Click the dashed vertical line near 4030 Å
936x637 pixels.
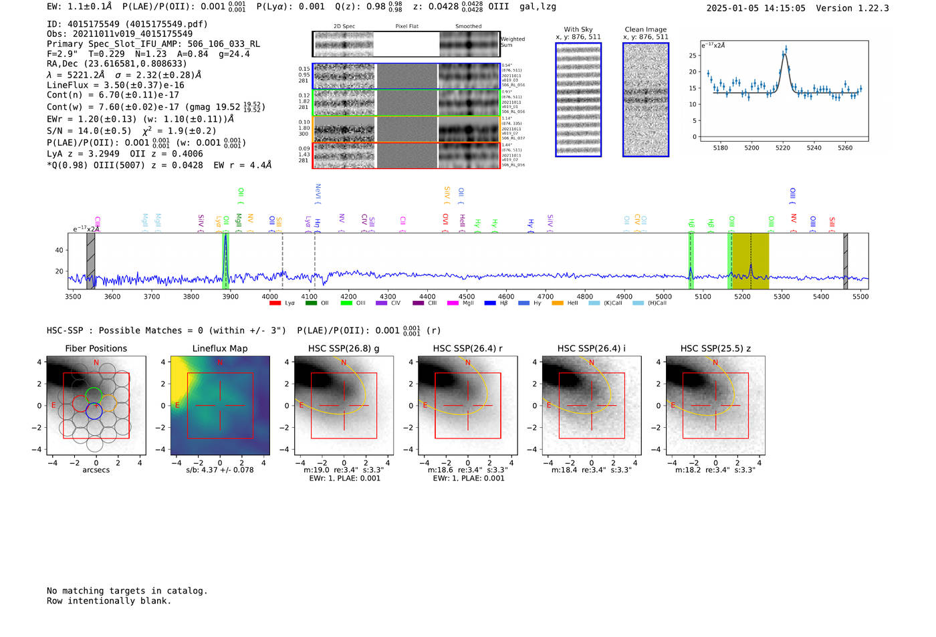pos(282,261)
